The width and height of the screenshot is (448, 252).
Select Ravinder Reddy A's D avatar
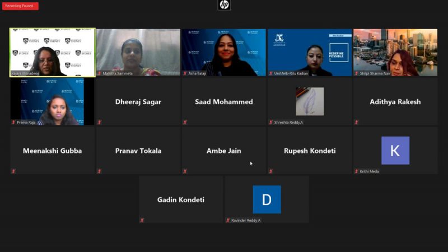pyautogui.click(x=267, y=199)
